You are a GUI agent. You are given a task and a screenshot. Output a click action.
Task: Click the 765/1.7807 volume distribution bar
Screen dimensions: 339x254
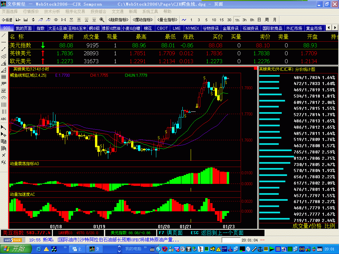(275, 150)
